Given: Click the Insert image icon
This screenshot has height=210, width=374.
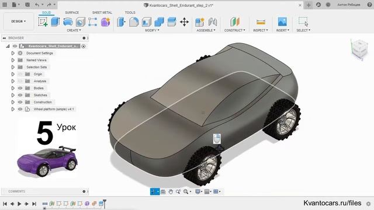Looking at the screenshot, I should click(x=282, y=22).
